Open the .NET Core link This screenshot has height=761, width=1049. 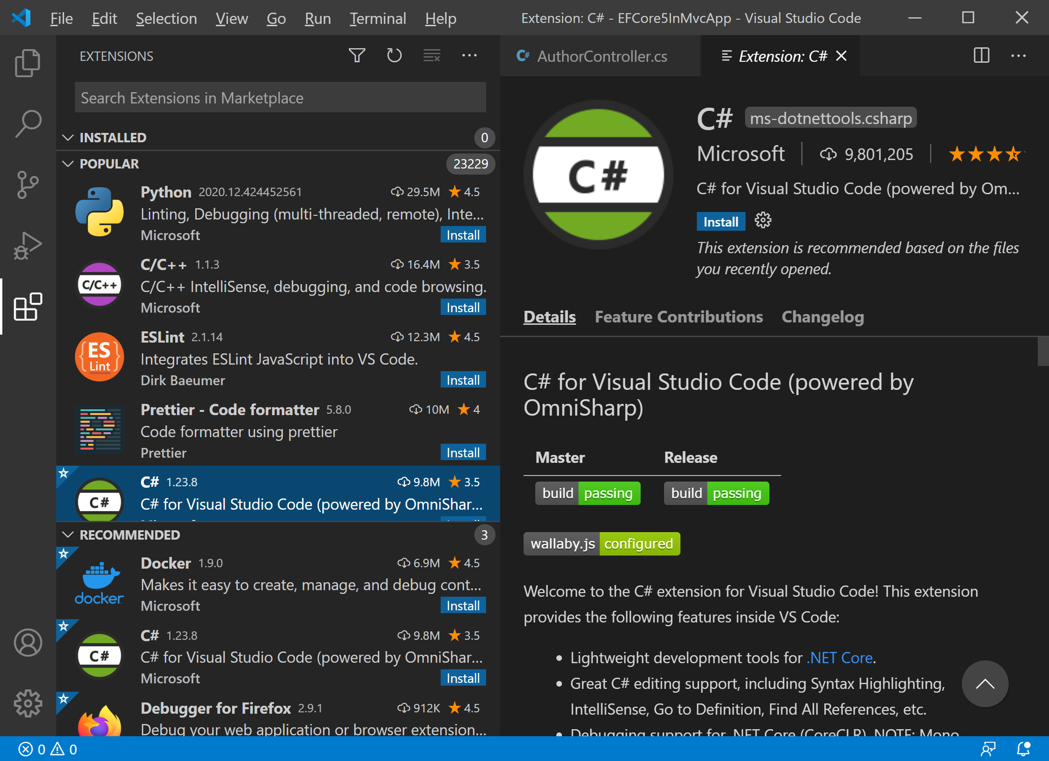(839, 658)
